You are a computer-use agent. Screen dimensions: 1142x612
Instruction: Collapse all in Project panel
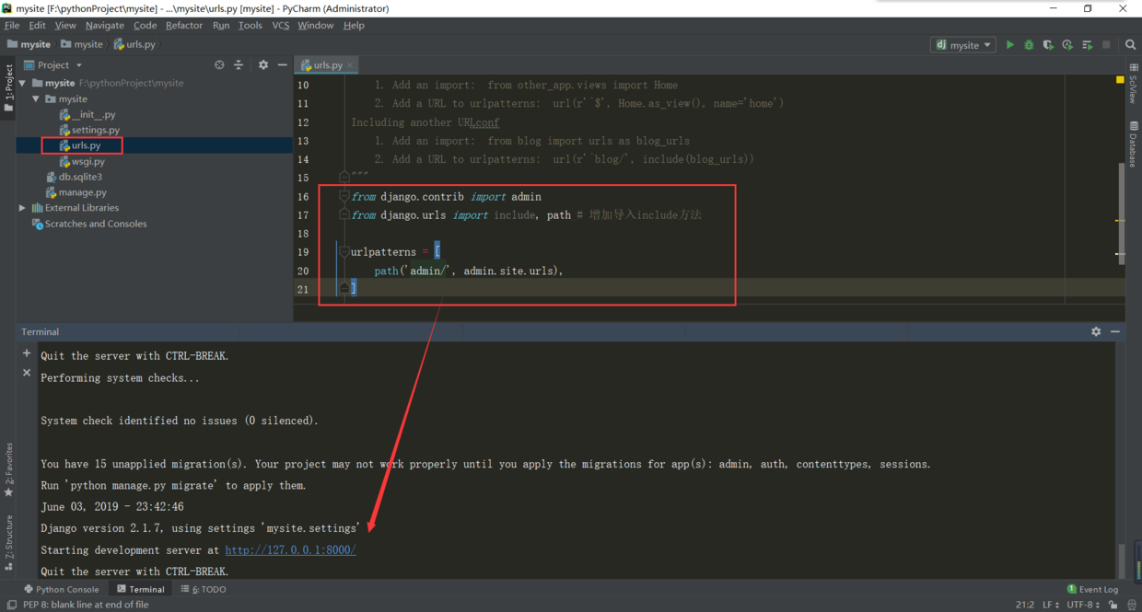239,65
